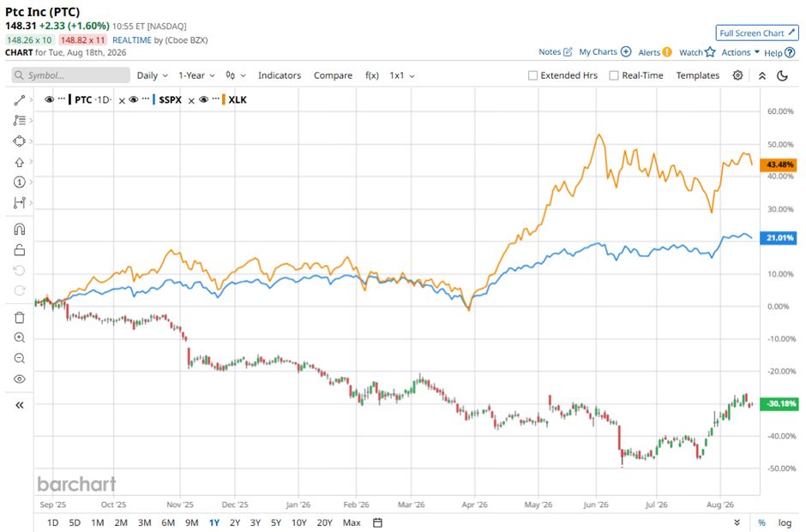
Task: Click the Alerts bell icon
Action: click(667, 52)
